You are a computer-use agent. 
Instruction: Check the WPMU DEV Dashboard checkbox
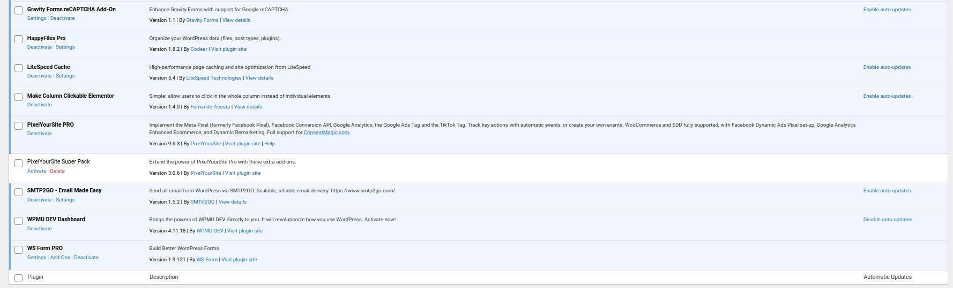pos(18,221)
